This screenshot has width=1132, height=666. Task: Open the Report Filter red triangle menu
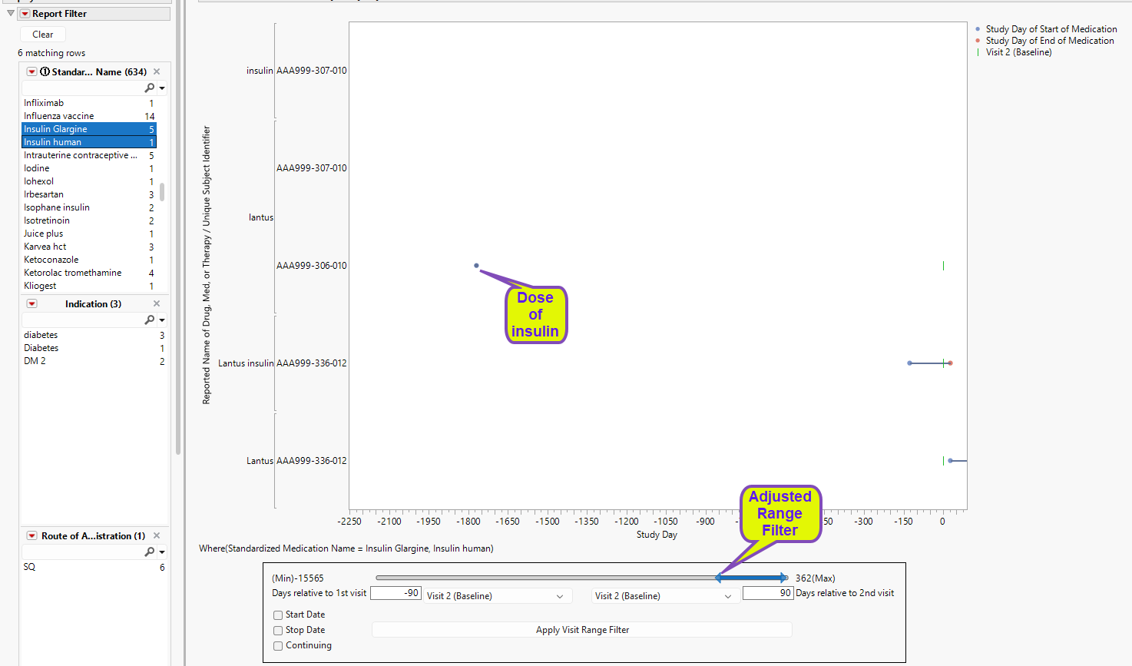tap(25, 14)
